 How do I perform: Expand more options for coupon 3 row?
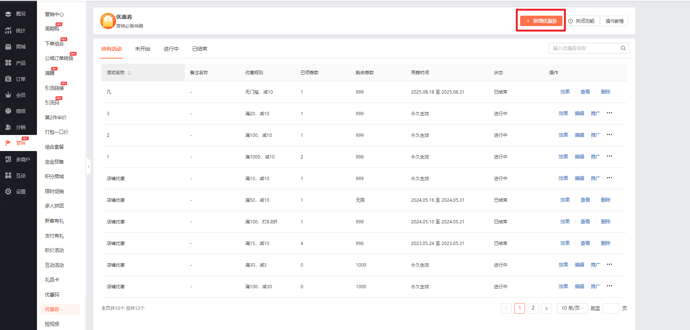pyautogui.click(x=609, y=113)
